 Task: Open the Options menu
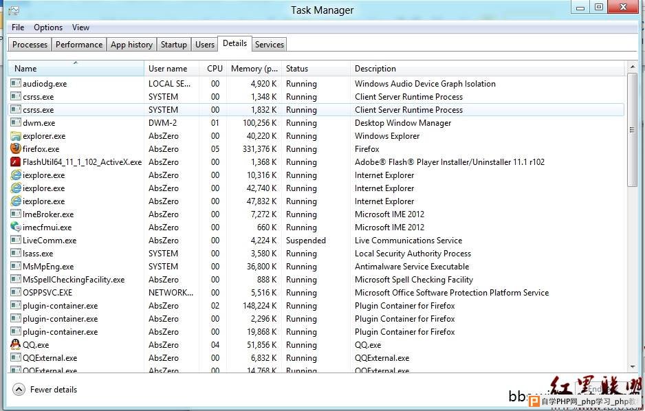pos(48,27)
